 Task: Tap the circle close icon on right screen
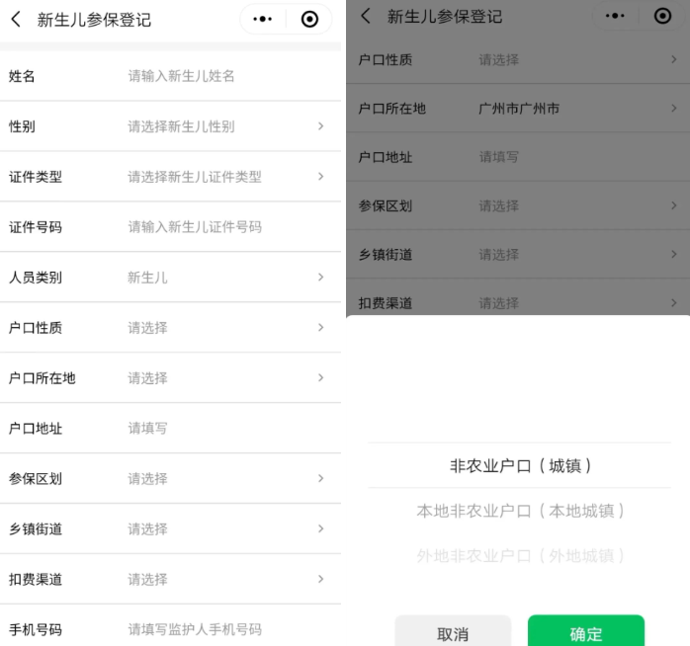click(x=660, y=17)
